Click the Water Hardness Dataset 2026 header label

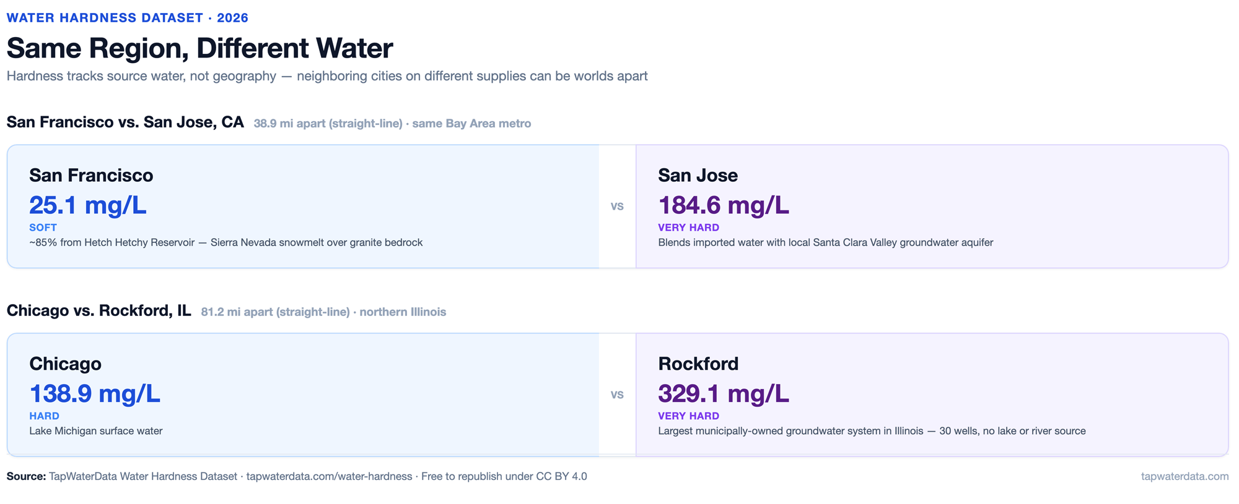(x=128, y=18)
